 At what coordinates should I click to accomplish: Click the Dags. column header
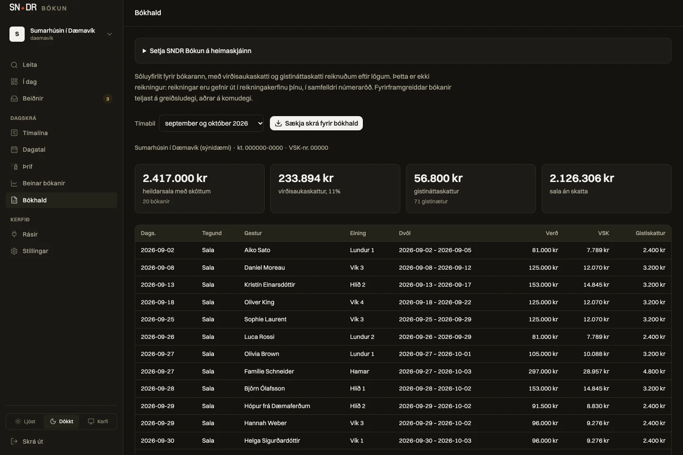148,233
